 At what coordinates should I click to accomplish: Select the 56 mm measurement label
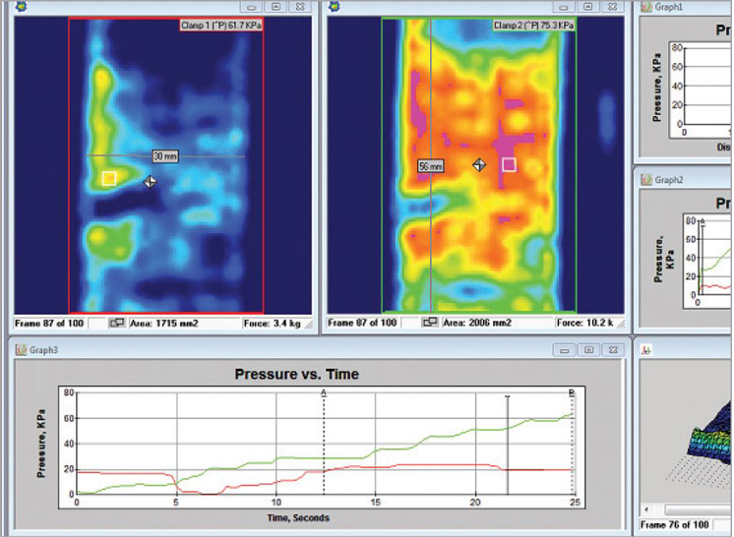(x=430, y=166)
